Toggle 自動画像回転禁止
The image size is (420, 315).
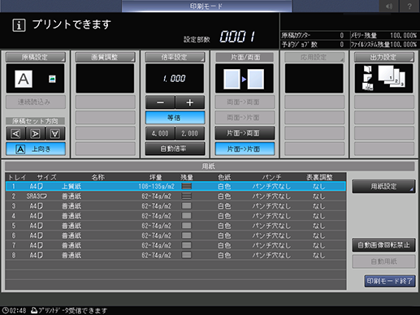click(383, 245)
